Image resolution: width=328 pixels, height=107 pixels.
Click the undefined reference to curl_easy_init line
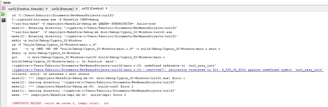click(114, 66)
